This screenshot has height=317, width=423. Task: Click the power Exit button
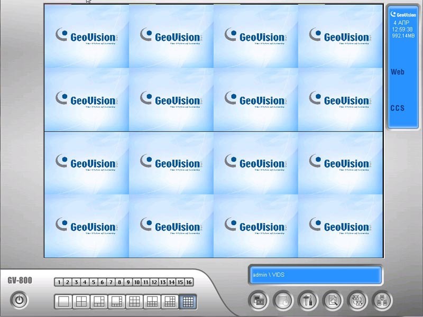click(19, 300)
